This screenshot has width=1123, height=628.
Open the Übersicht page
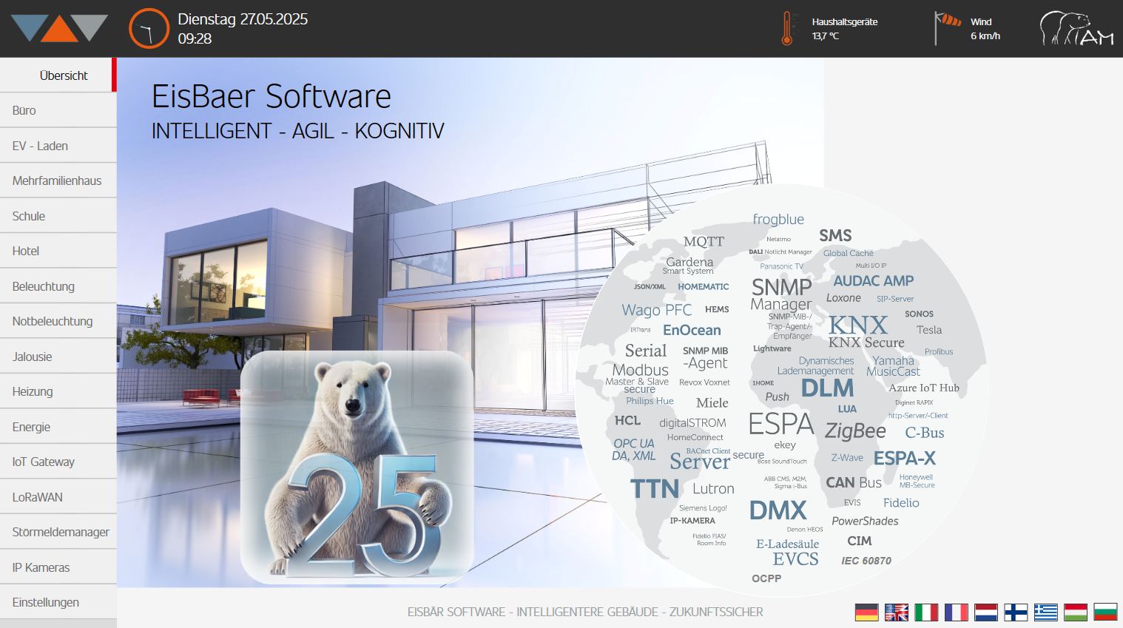point(58,75)
